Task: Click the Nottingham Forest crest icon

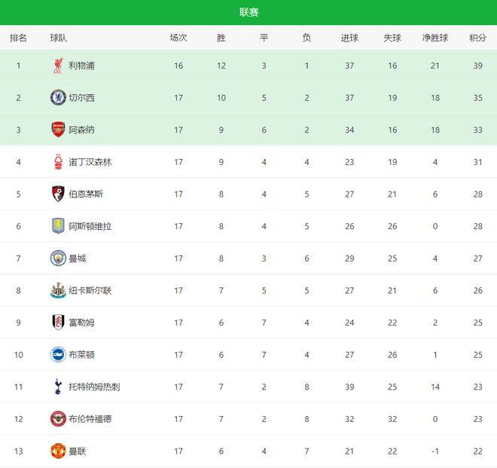Action: 58,162
